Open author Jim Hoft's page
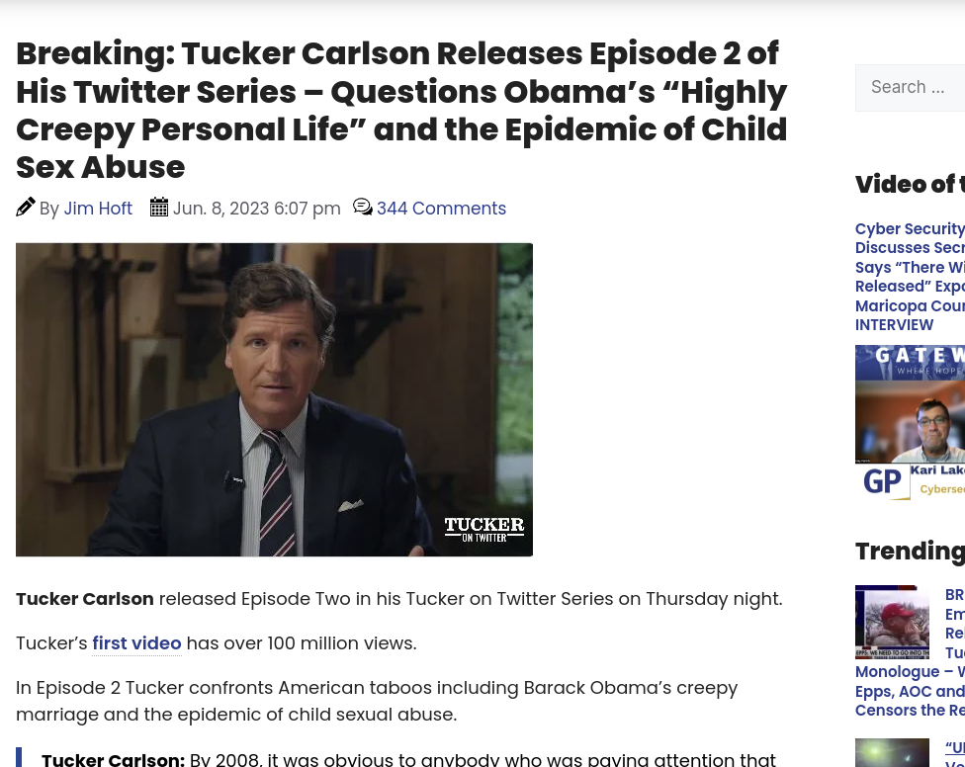 pos(98,209)
